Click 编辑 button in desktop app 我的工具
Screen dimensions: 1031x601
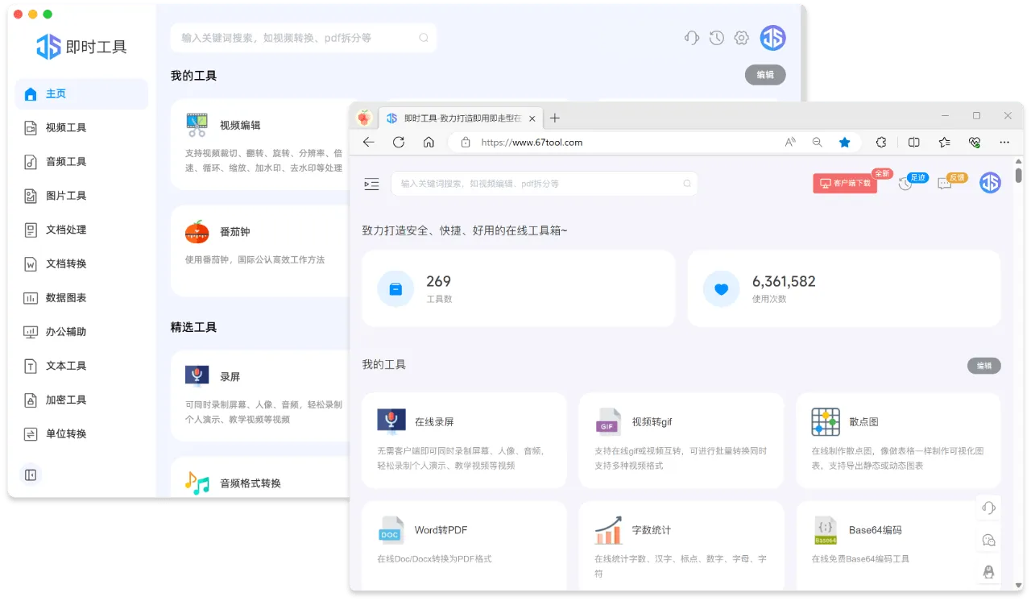[765, 75]
